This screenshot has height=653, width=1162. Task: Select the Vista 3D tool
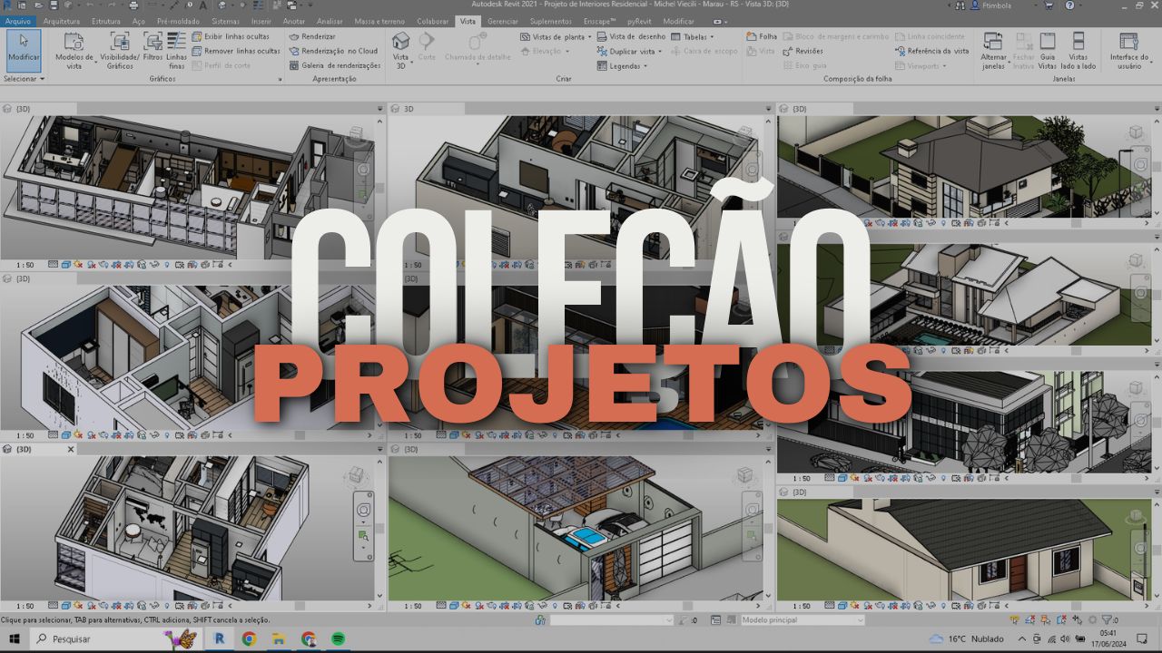(400, 50)
